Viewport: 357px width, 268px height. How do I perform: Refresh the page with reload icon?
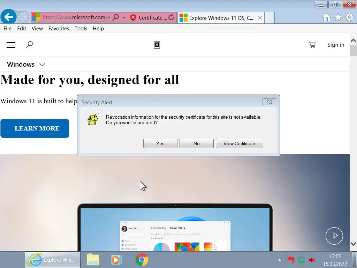pos(172,17)
